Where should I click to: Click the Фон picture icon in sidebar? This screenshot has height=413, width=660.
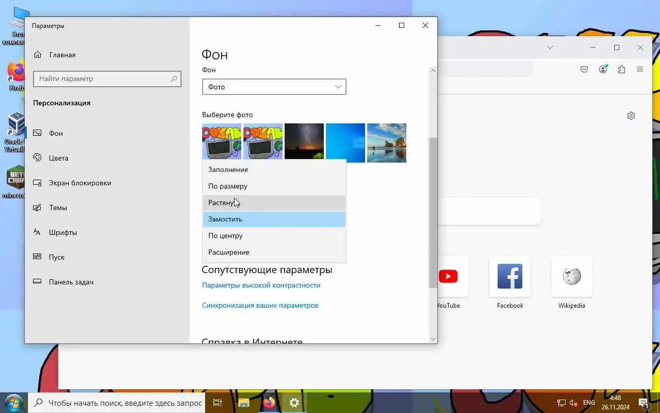click(x=37, y=133)
